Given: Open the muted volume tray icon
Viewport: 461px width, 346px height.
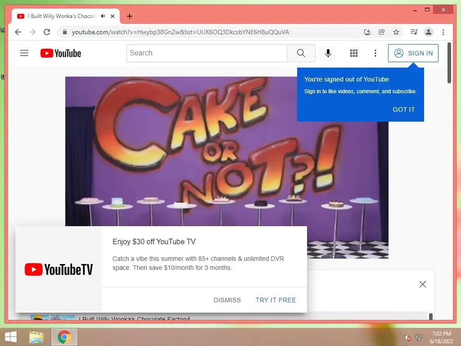Looking at the screenshot, I should 407,337.
